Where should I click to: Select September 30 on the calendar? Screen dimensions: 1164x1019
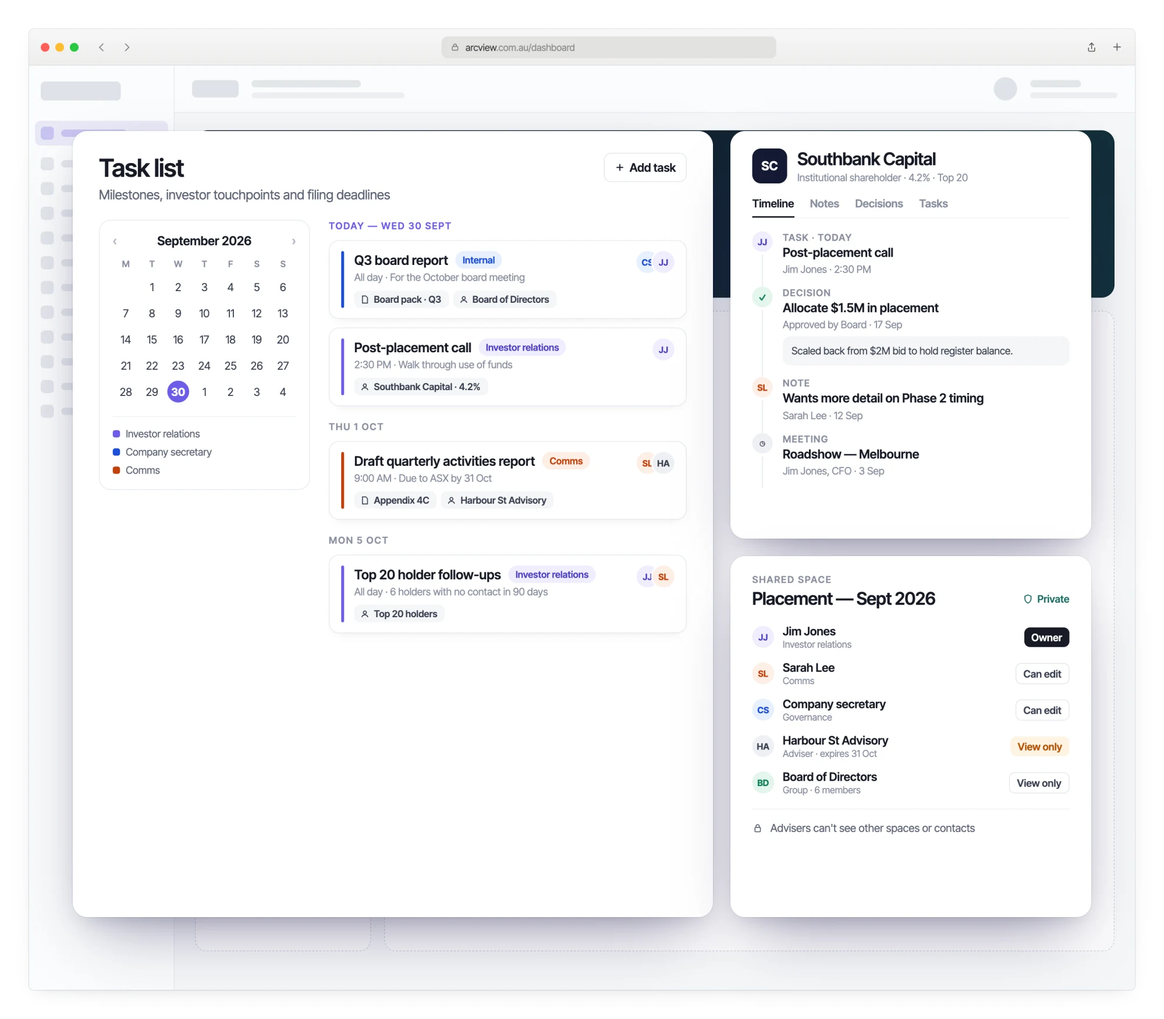point(178,392)
